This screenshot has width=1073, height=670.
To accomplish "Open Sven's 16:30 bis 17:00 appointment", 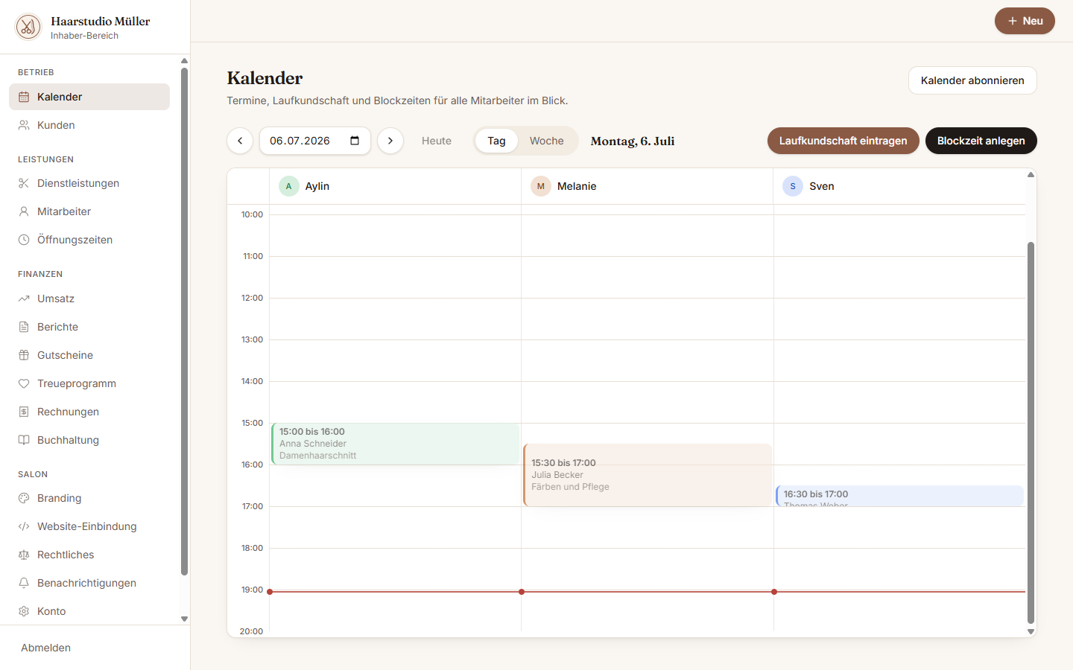I will click(899, 496).
